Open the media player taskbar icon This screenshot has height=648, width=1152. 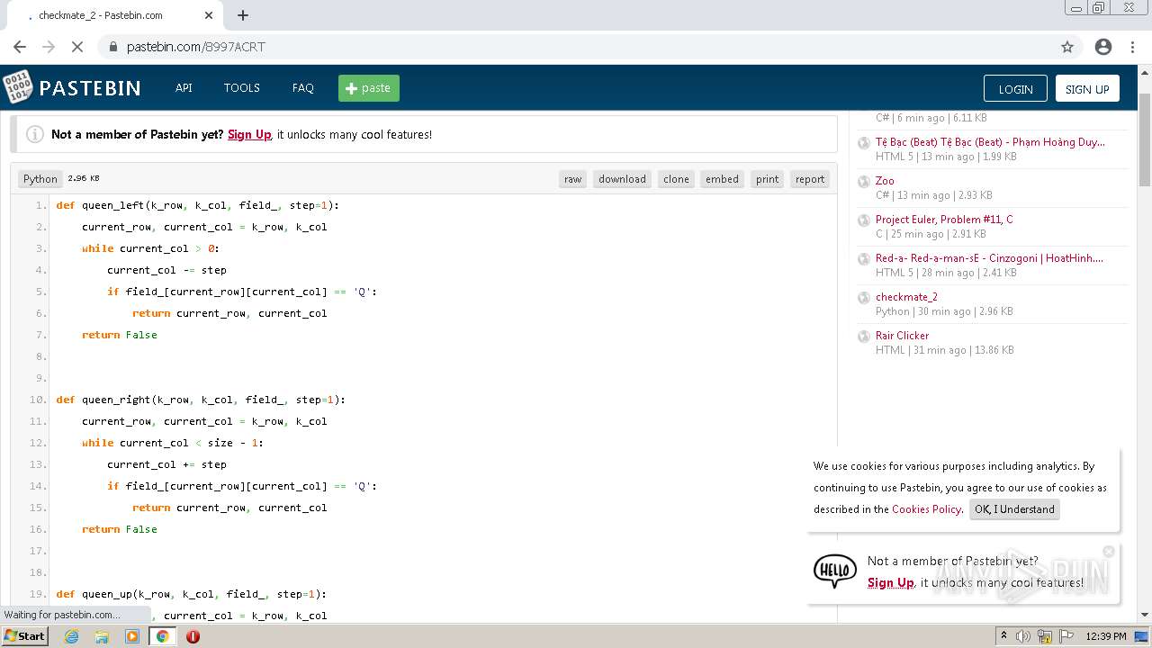tap(132, 636)
